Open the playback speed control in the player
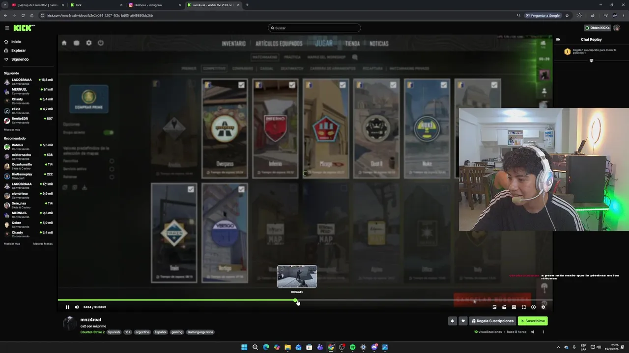The image size is (629, 353). [533, 307]
